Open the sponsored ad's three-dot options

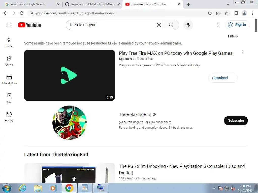point(243,52)
